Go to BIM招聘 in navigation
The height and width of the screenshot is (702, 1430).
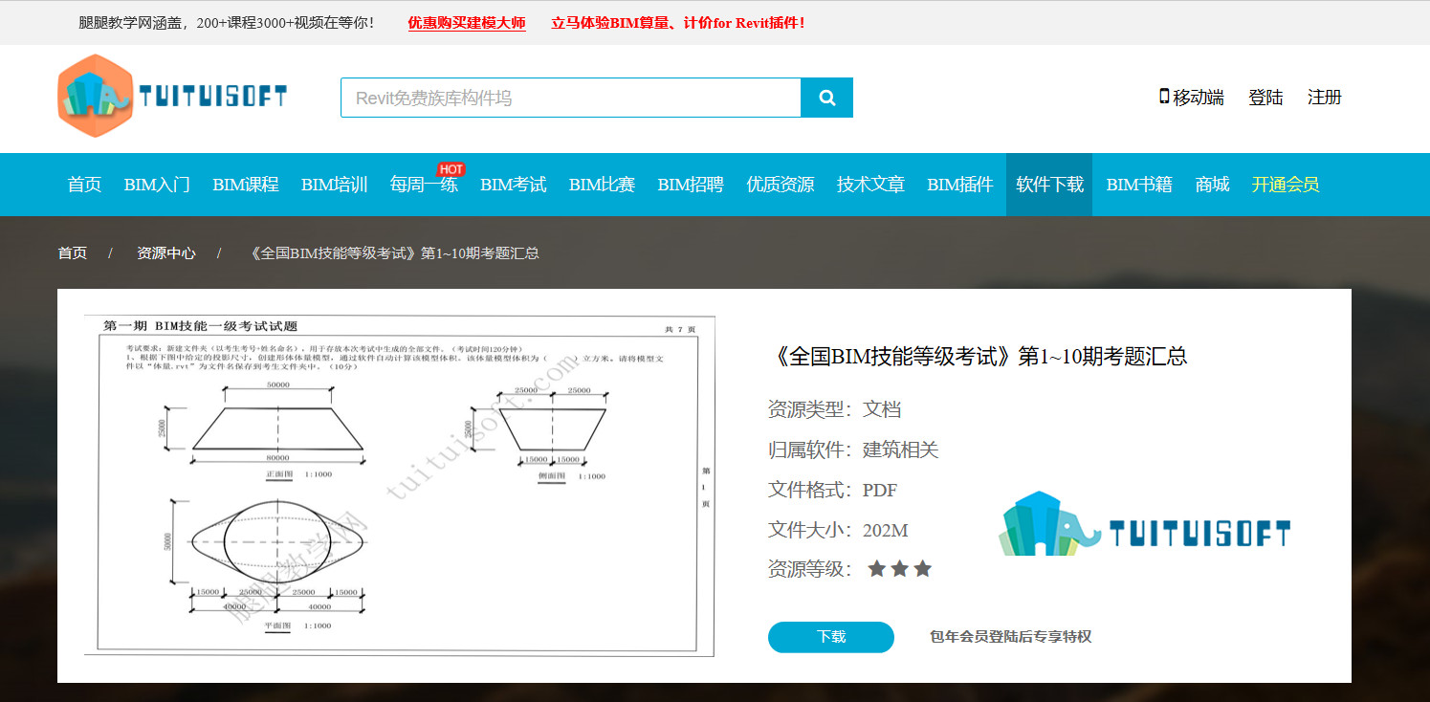tap(691, 185)
